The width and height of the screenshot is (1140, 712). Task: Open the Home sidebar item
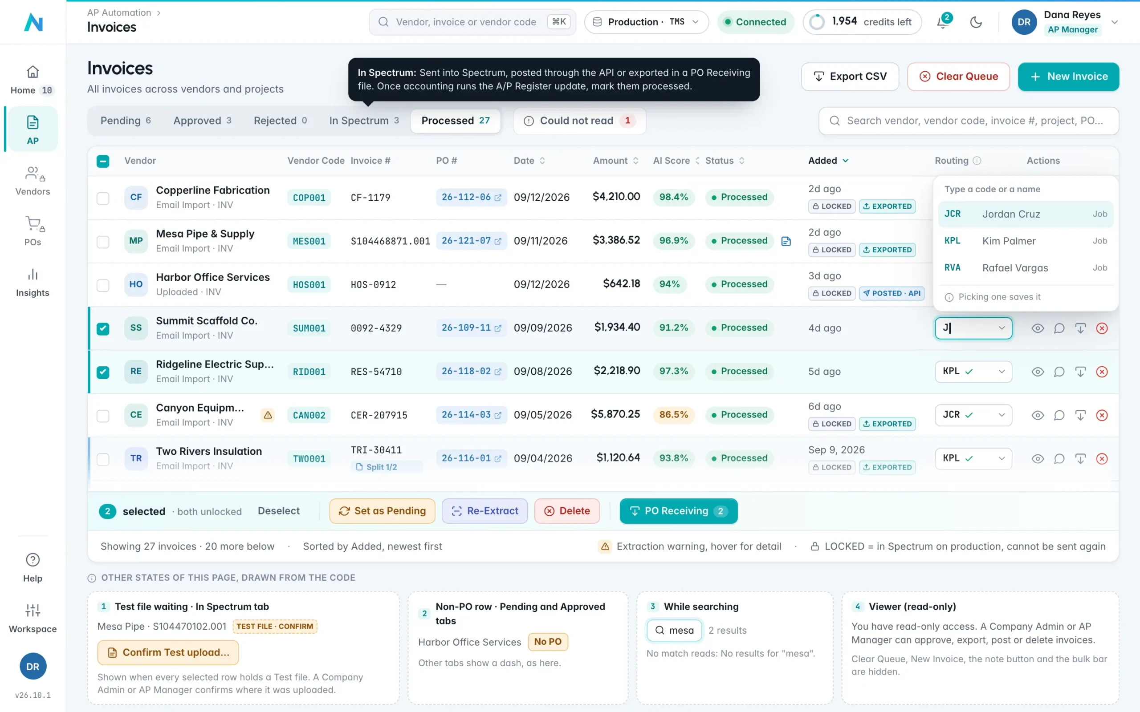tap(33, 80)
